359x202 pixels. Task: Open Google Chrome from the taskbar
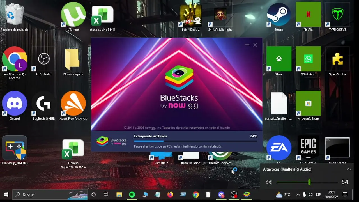tap(196, 194)
